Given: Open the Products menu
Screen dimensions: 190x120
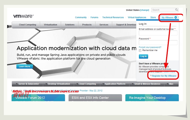Looking at the screenshot, I should tap(87, 25).
